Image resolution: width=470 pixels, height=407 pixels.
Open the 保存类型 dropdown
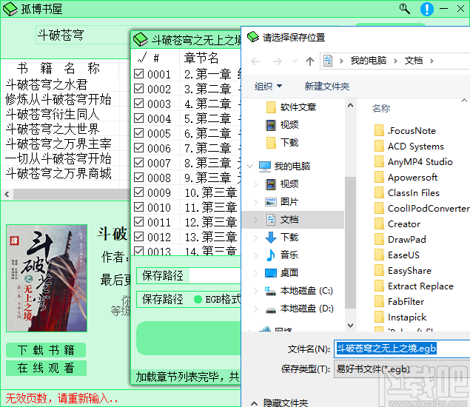pyautogui.click(x=402, y=369)
